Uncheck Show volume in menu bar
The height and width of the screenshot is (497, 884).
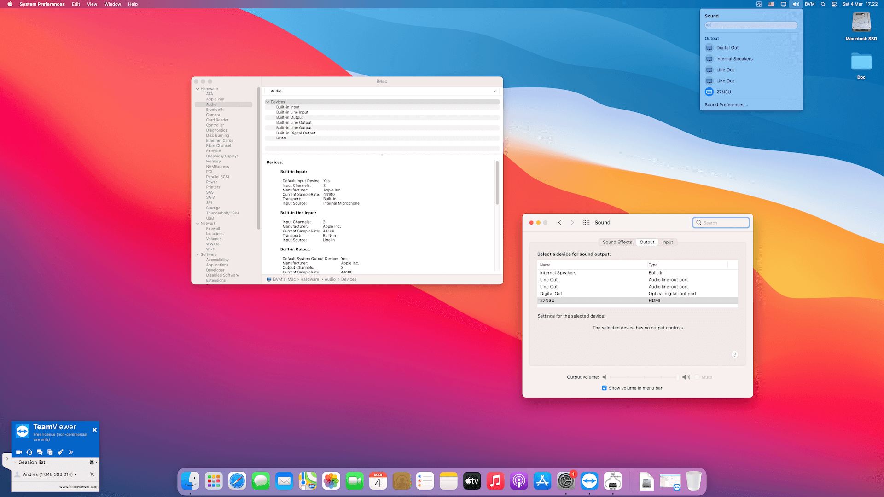[x=604, y=388]
